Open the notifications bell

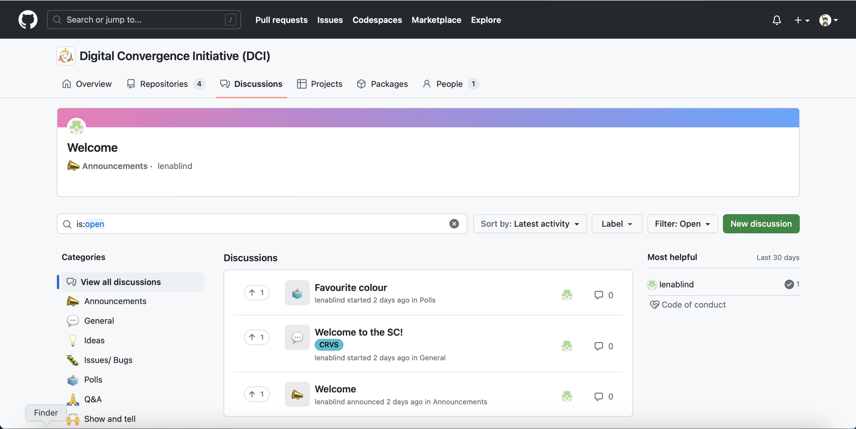point(776,20)
